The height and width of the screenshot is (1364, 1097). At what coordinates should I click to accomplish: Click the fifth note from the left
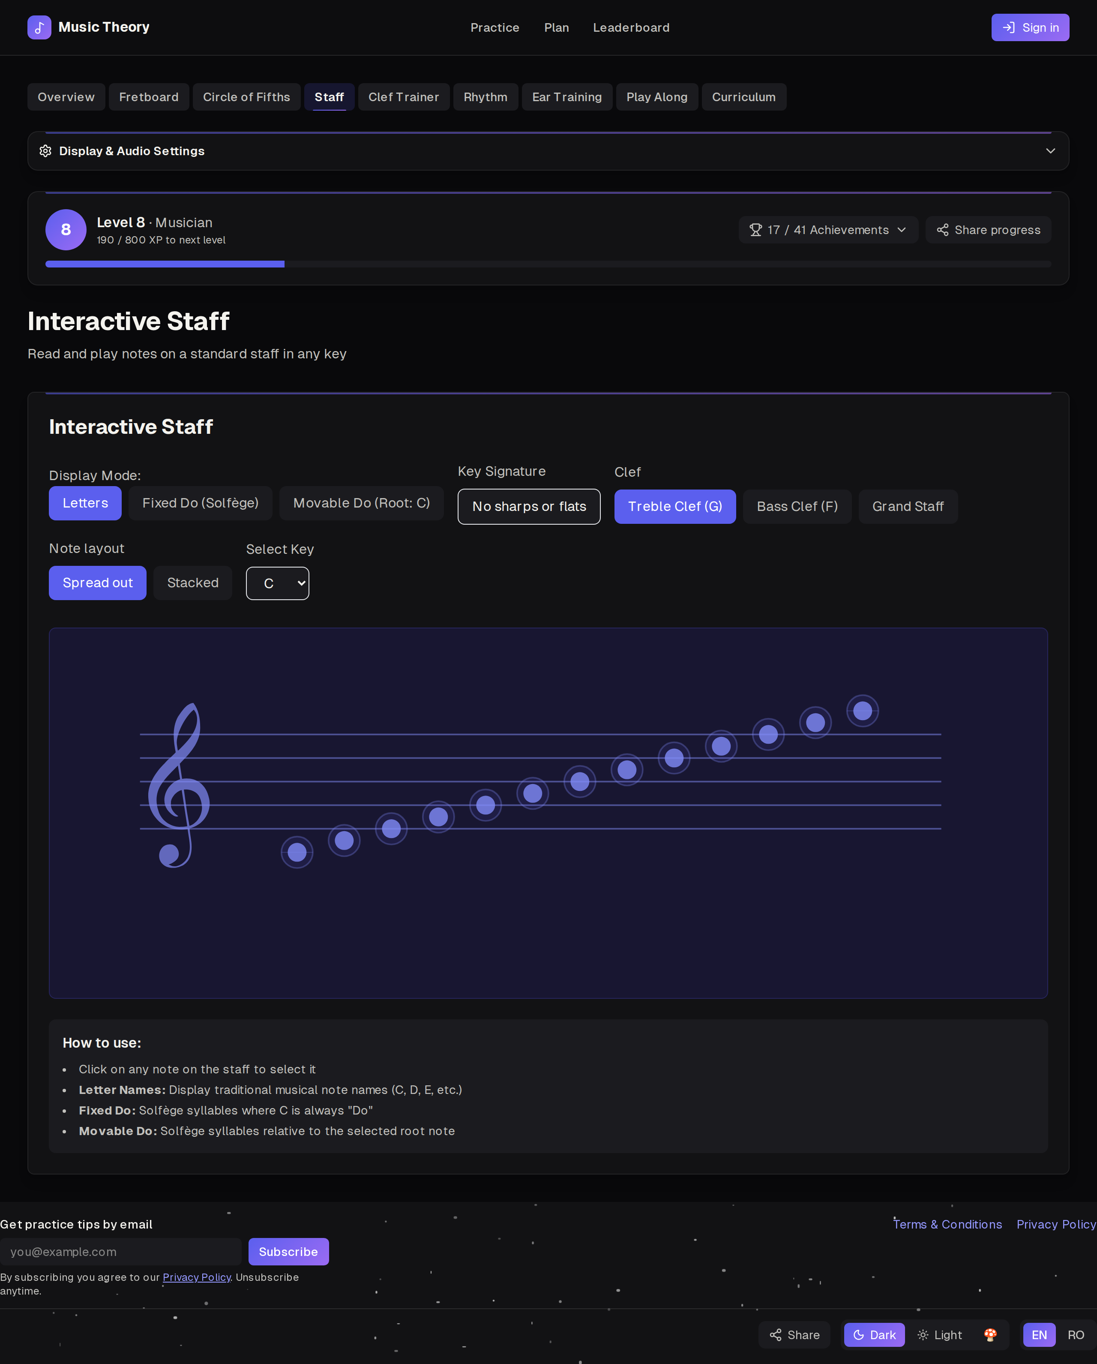(x=486, y=805)
